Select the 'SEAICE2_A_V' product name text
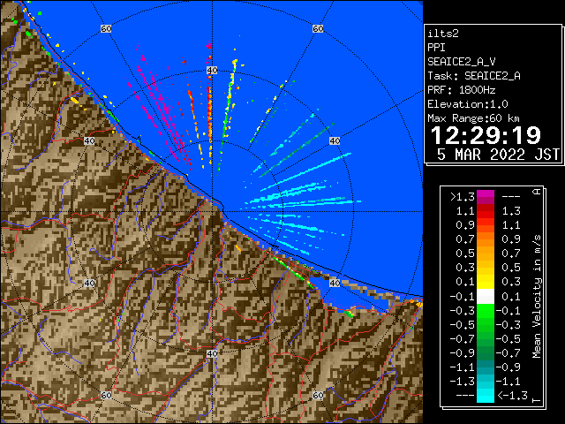Image resolution: width=565 pixels, height=424 pixels. coord(462,62)
